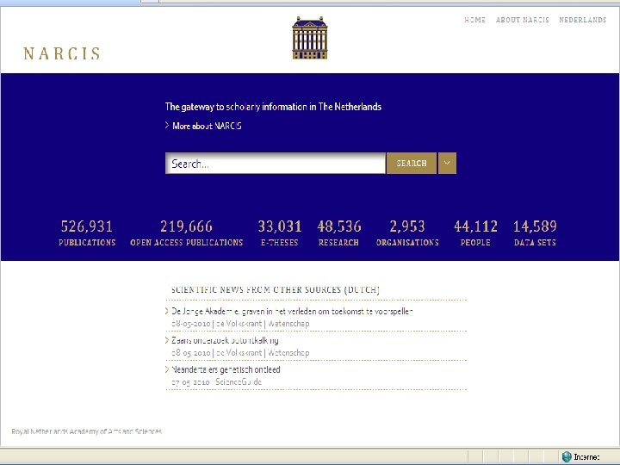The image size is (620, 465).
Task: Open Zaans onderzoek betonkalking article
Action: 225,340
